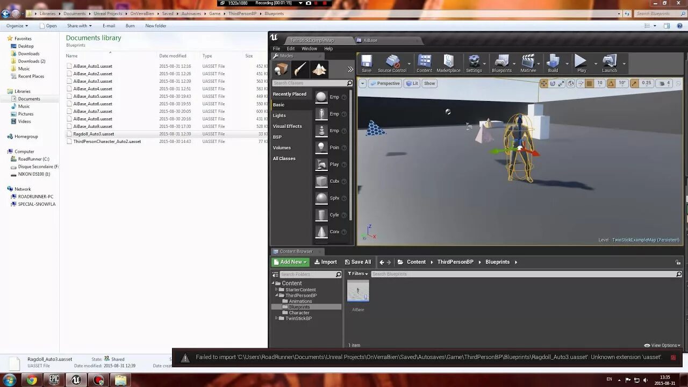The width and height of the screenshot is (688, 387).
Task: Maximize viewport with the corner icon
Action: 678,83
